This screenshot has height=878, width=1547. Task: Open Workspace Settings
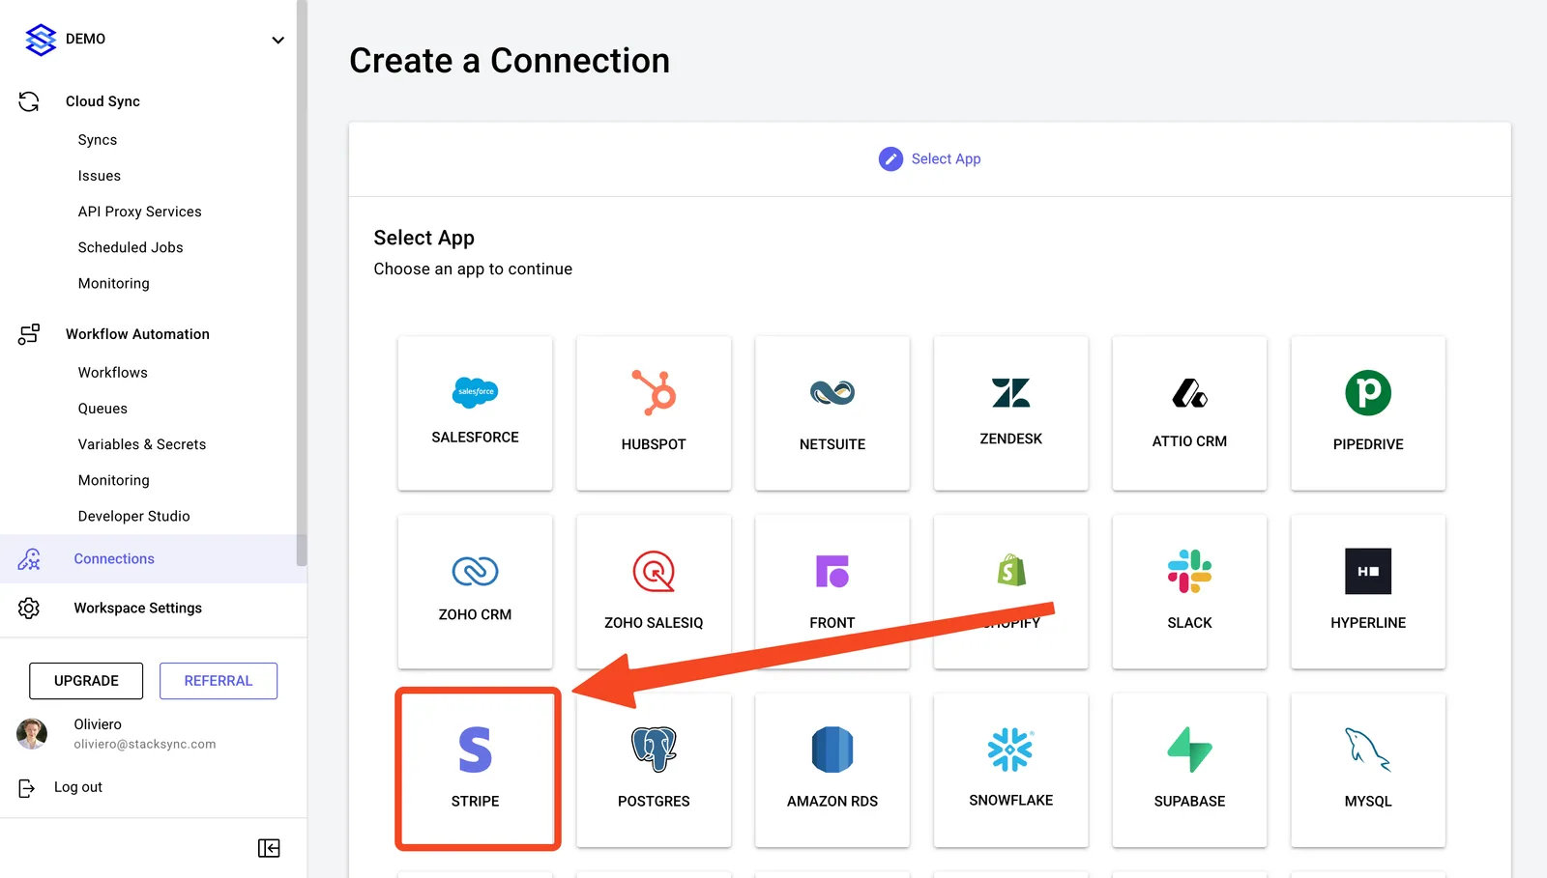(138, 608)
